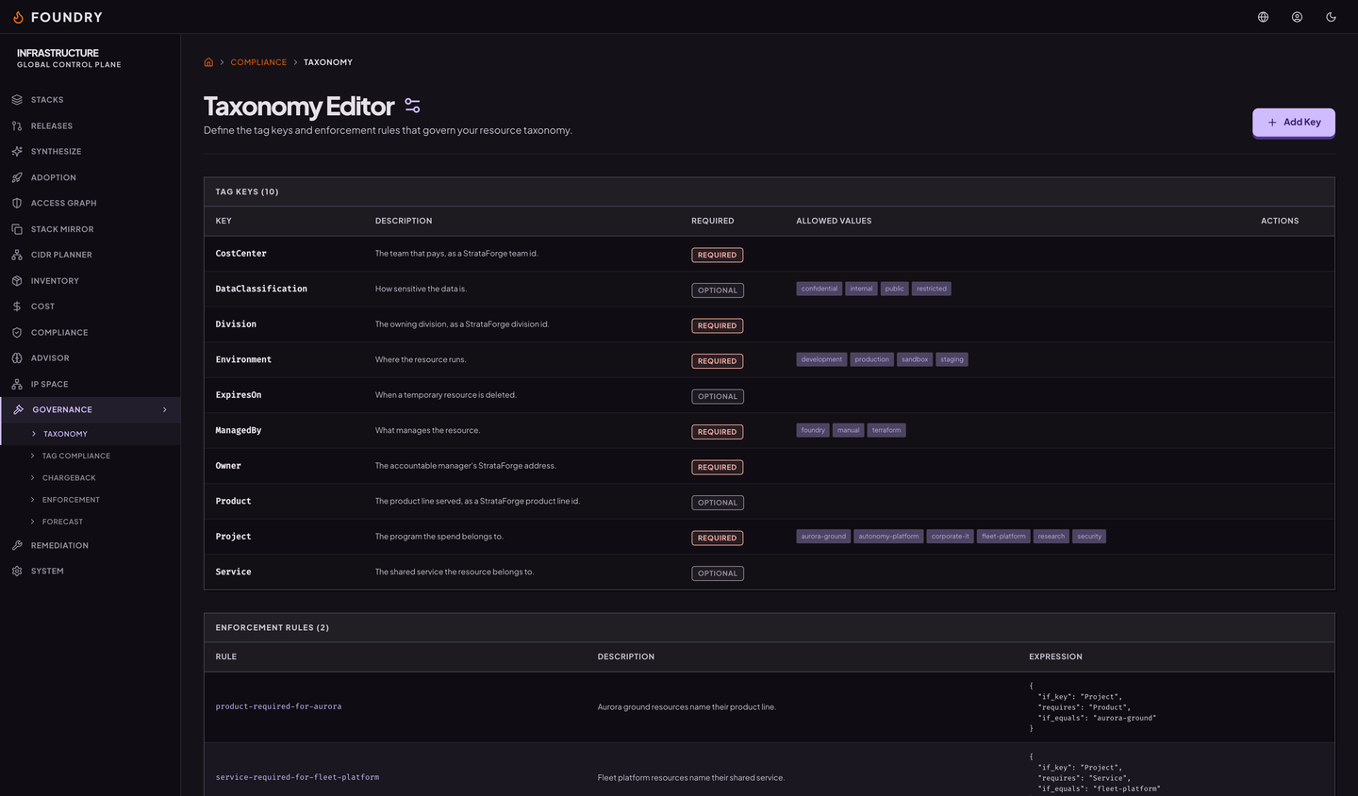Click the sliders icon beside Taxonomy Editor
The width and height of the screenshot is (1358, 796).
pos(412,106)
